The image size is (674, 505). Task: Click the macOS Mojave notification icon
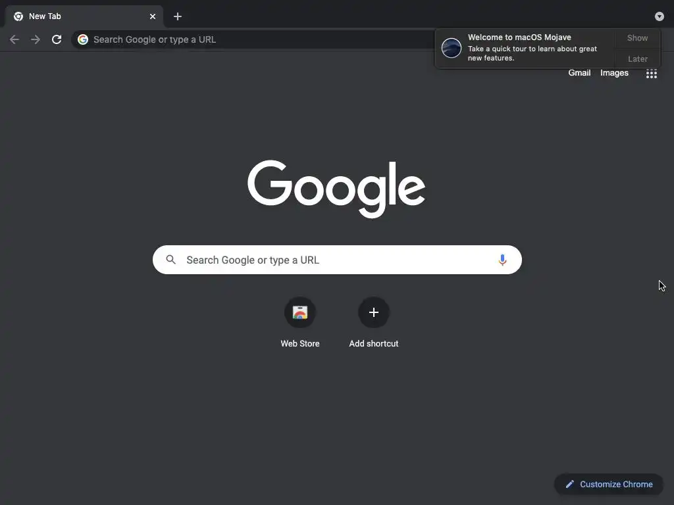click(452, 47)
